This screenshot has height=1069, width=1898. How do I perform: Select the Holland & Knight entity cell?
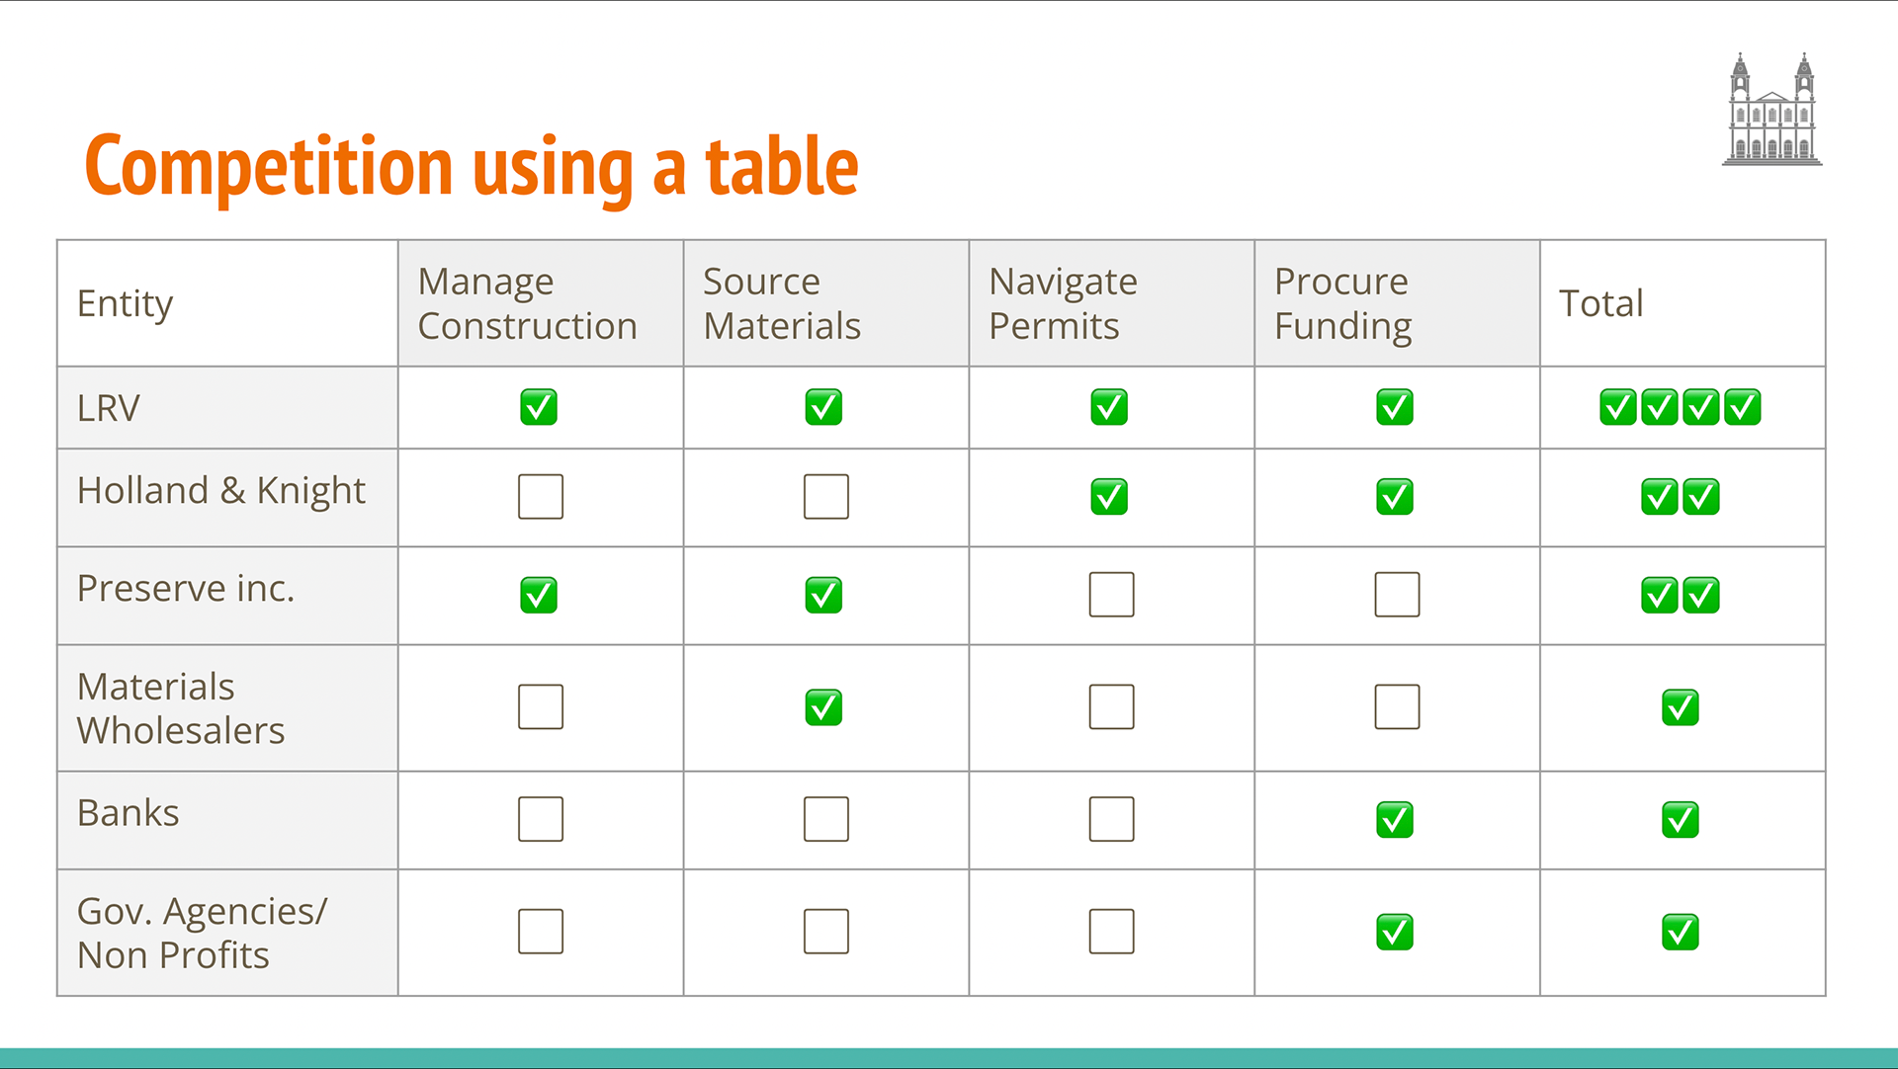pos(227,498)
